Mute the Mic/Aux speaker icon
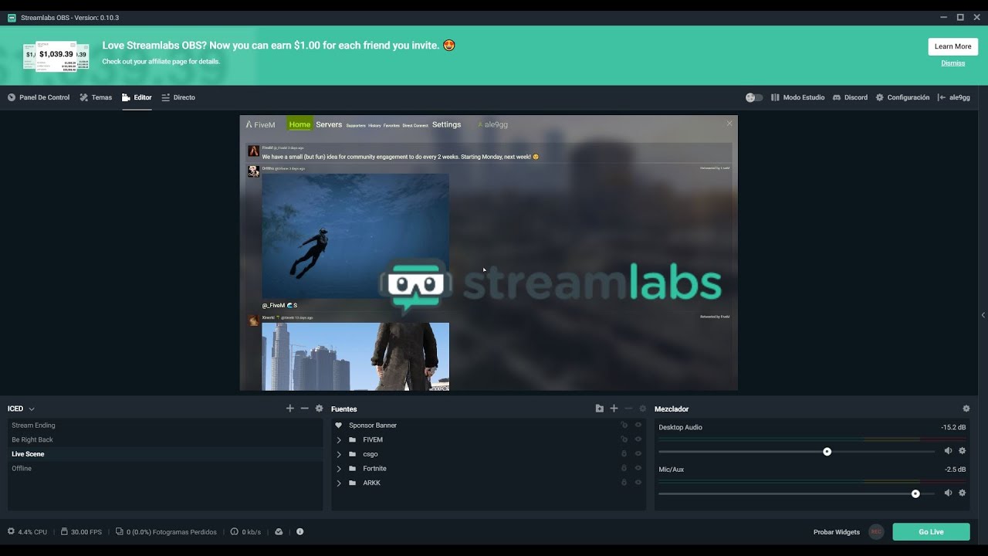 pyautogui.click(x=948, y=493)
